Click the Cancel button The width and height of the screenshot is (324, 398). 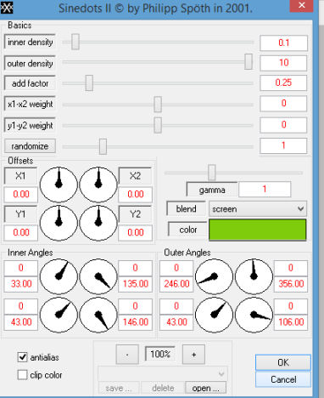[283, 379]
